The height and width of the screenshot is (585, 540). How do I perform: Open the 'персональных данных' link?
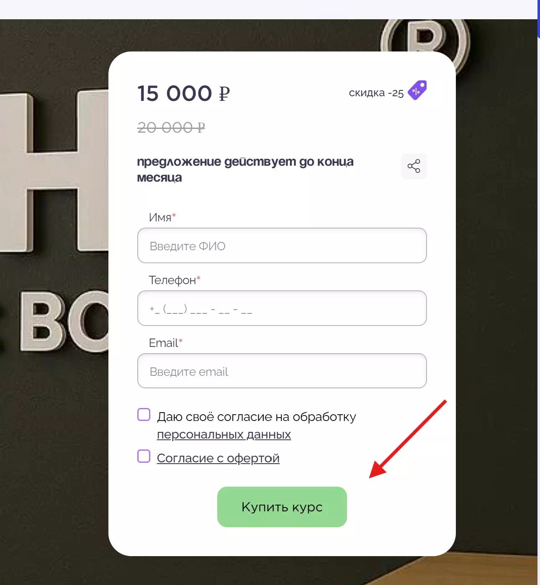(x=224, y=435)
